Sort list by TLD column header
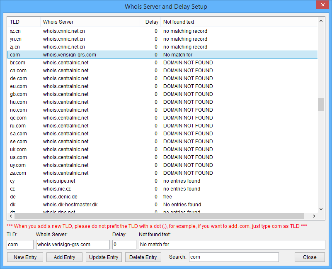 [x=24, y=22]
